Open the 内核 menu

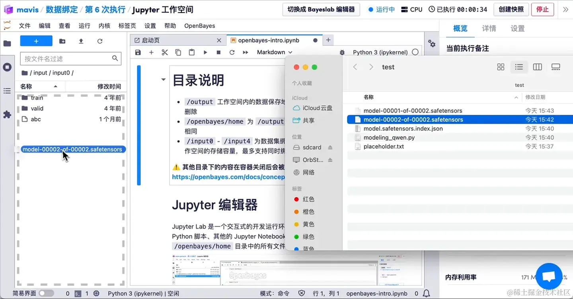(x=104, y=26)
